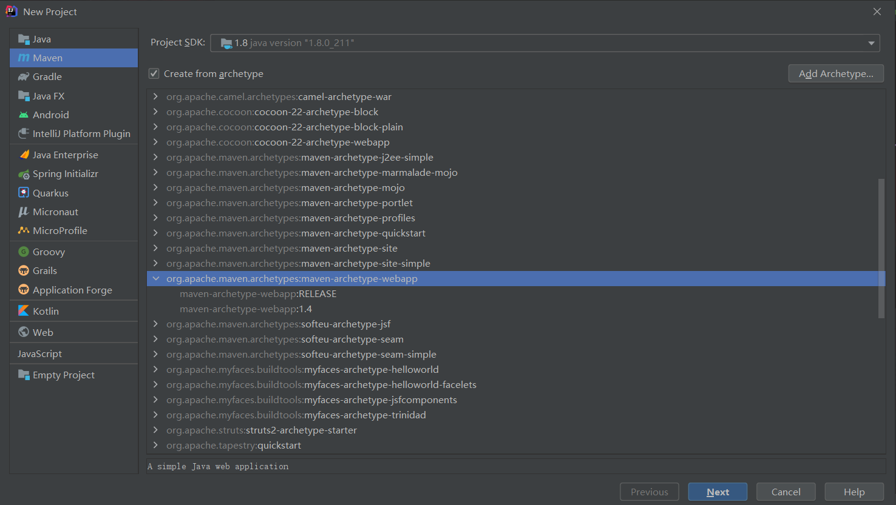Select maven-archetype-marmalade-mojo archetype
The image size is (896, 505).
pyautogui.click(x=312, y=173)
